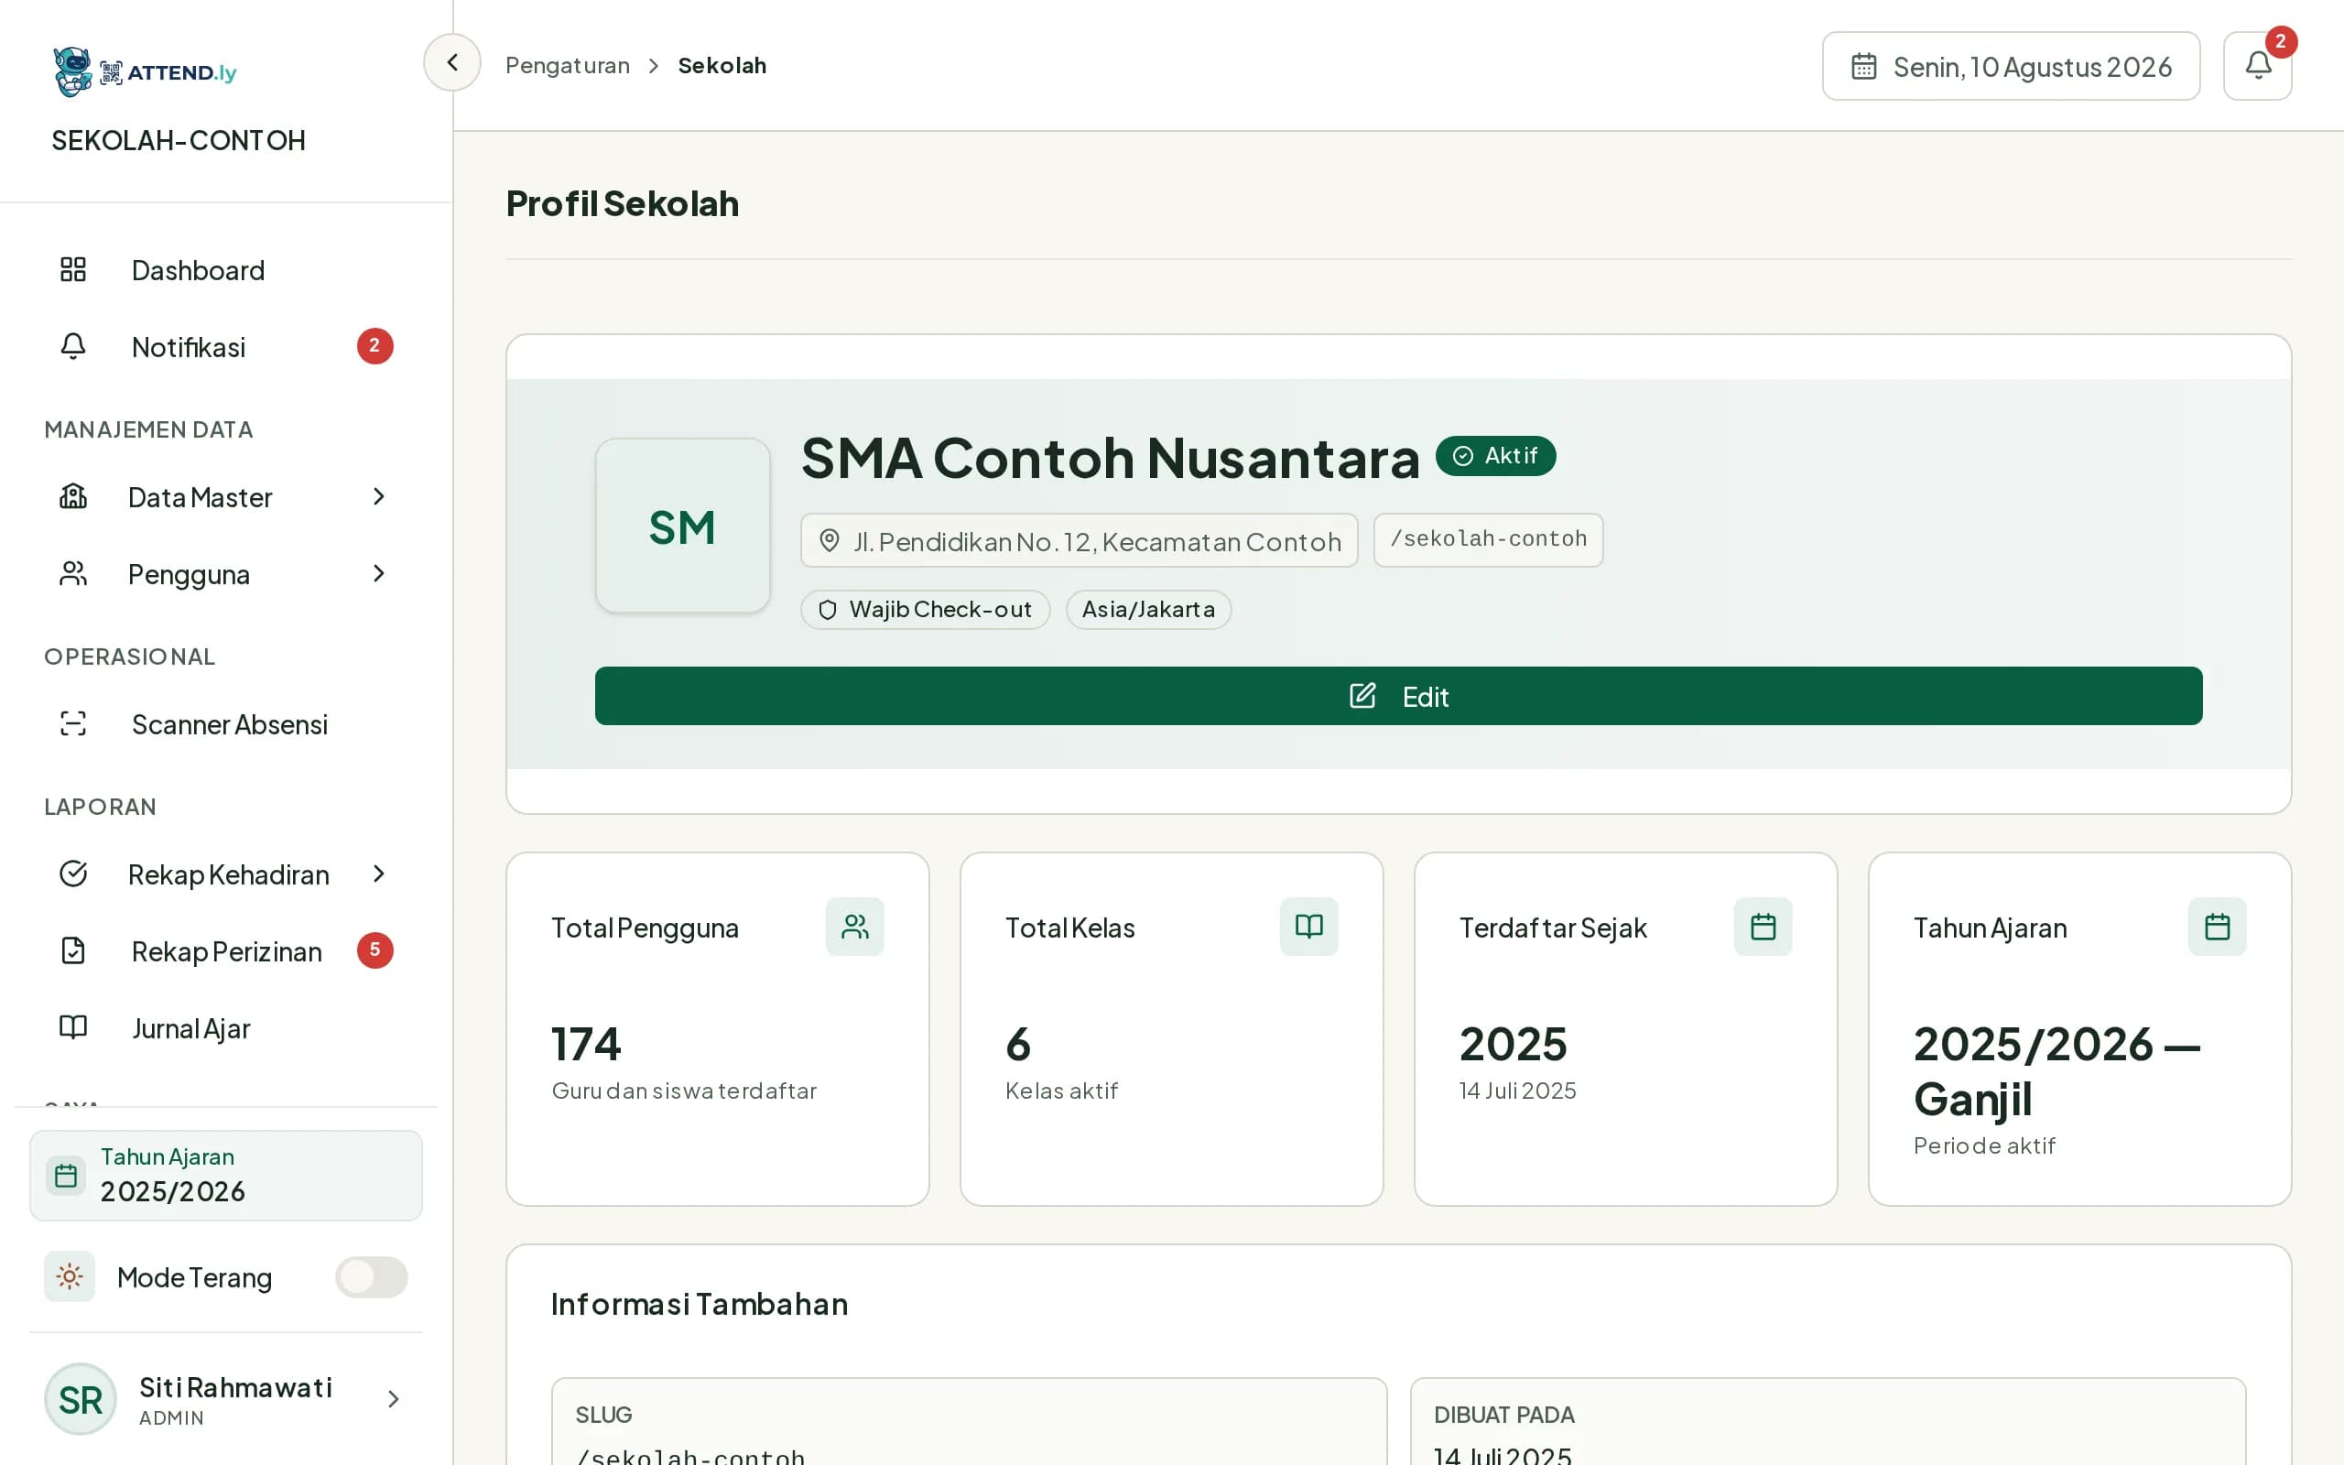This screenshot has width=2344, height=1465.
Task: Click the SM school logo thumbnail
Action: tap(683, 526)
